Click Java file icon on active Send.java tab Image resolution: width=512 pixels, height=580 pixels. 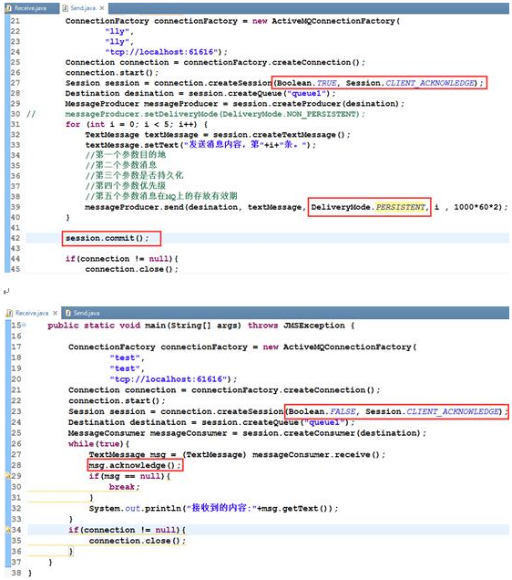tap(65, 8)
